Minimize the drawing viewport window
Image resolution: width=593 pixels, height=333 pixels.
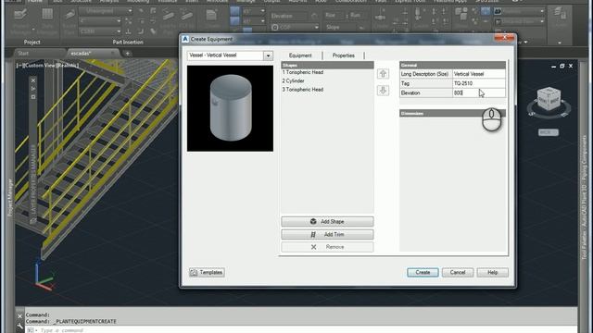554,66
